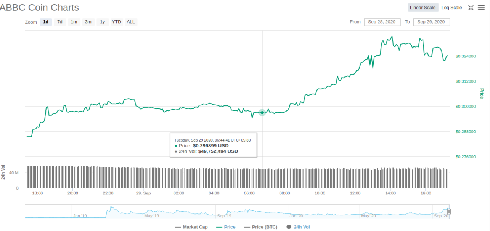Image resolution: width=490 pixels, height=231 pixels.
Task: Click tooltip 24h Vol $49,752,494 USD
Action: (x=218, y=151)
